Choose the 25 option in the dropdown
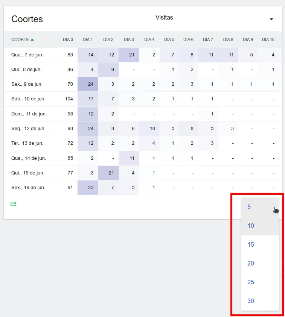Screen dimensions: 285x317 [251, 282]
